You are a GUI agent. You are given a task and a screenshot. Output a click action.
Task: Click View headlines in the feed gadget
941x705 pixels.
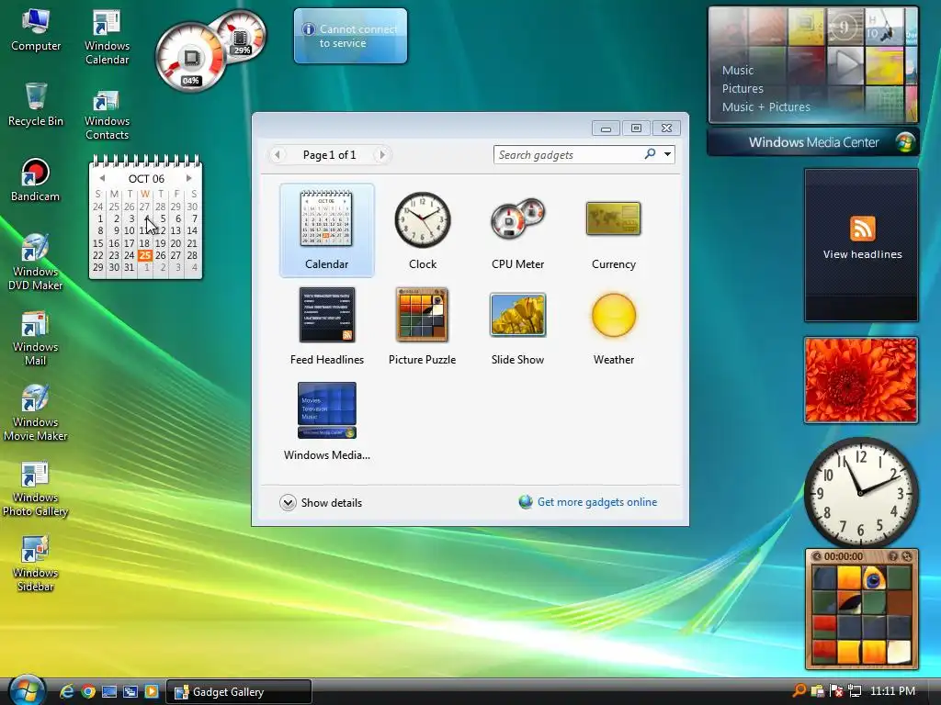point(862,254)
